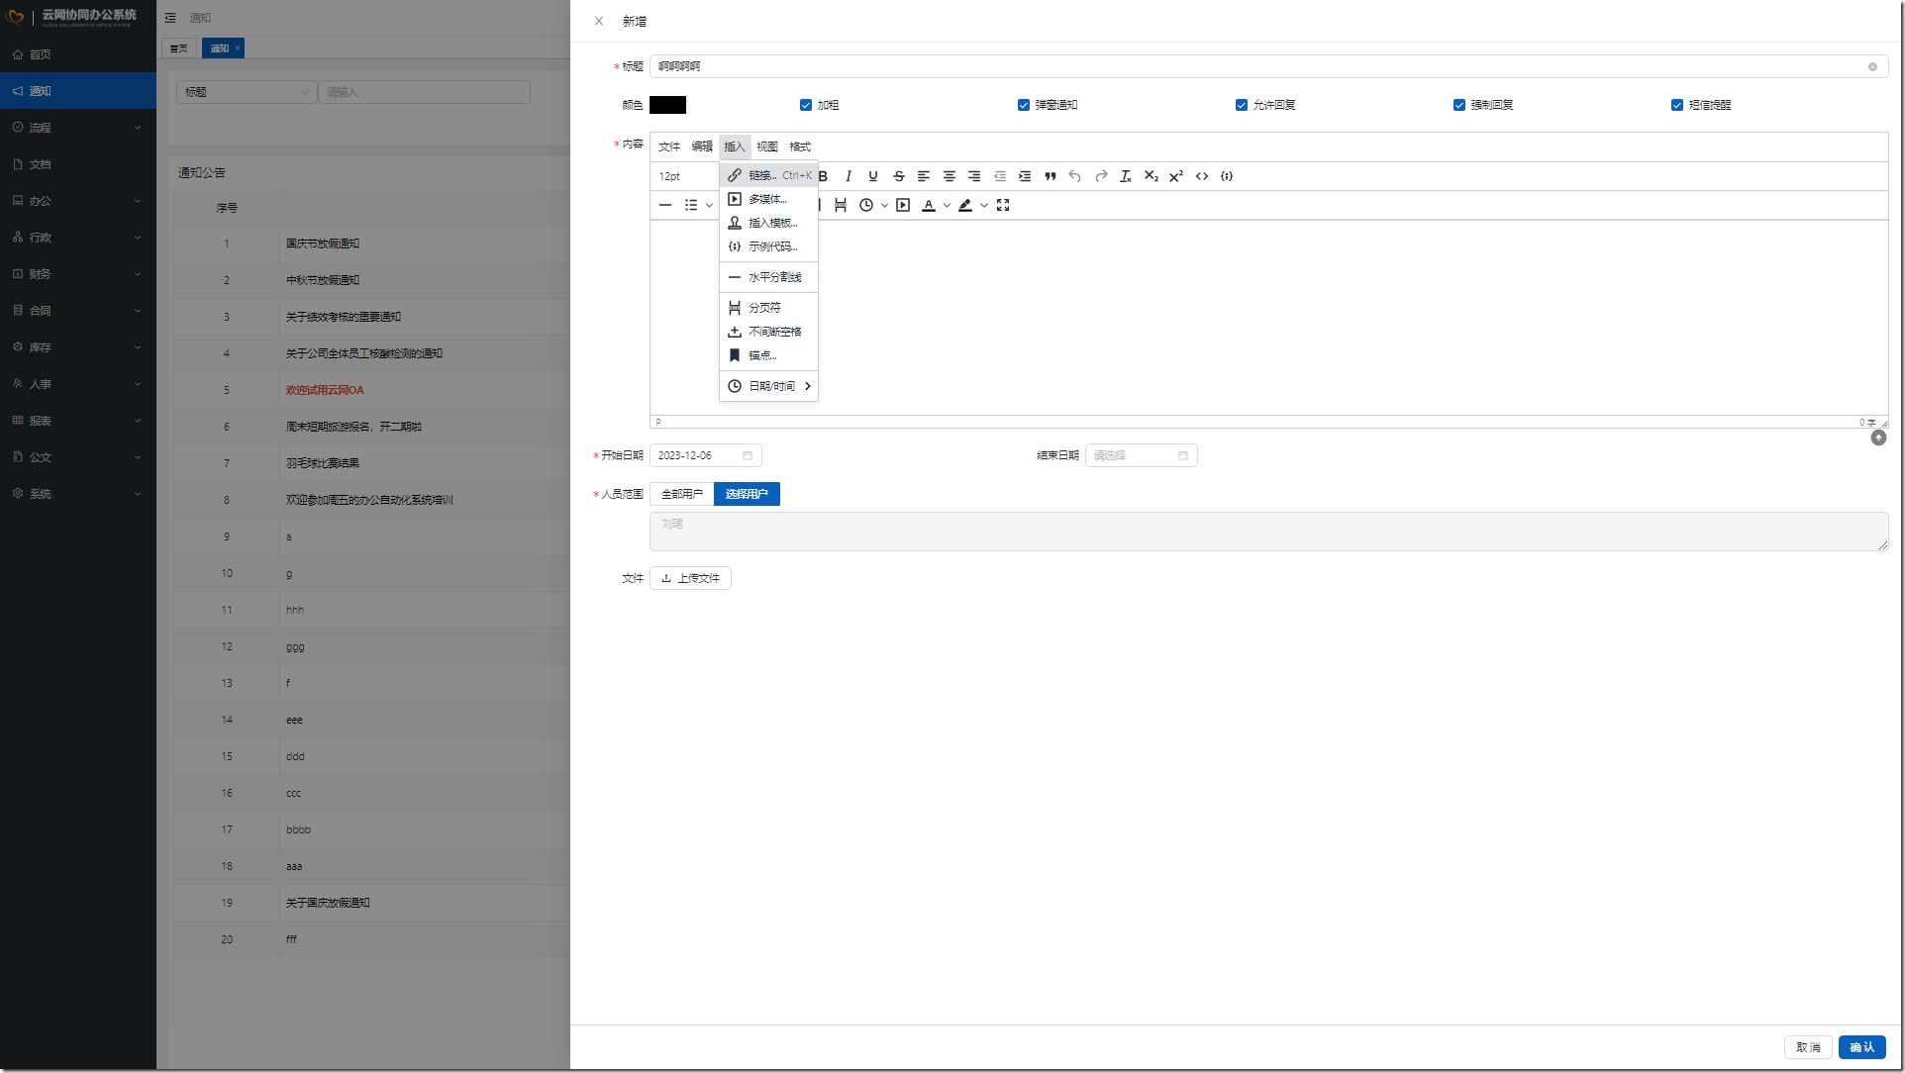Click the 开始日期 date field
Viewport: 1905px width, 1073px height.
coord(706,455)
